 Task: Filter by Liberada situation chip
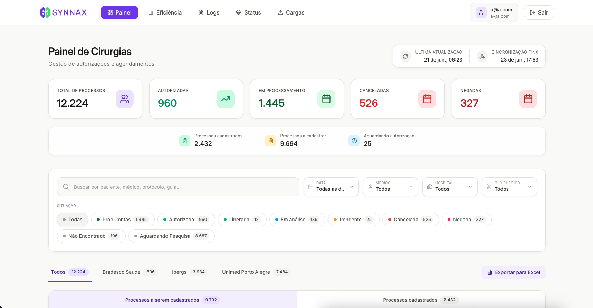coord(242,220)
